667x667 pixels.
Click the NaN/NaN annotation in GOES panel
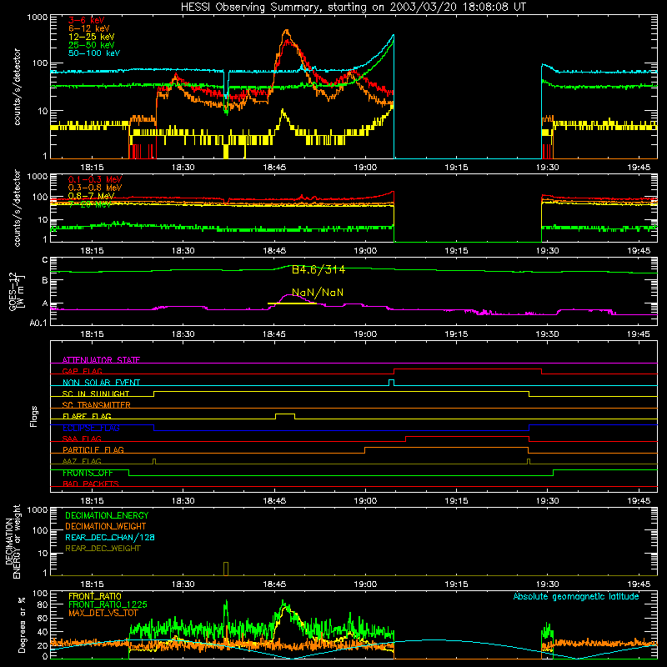tap(318, 293)
